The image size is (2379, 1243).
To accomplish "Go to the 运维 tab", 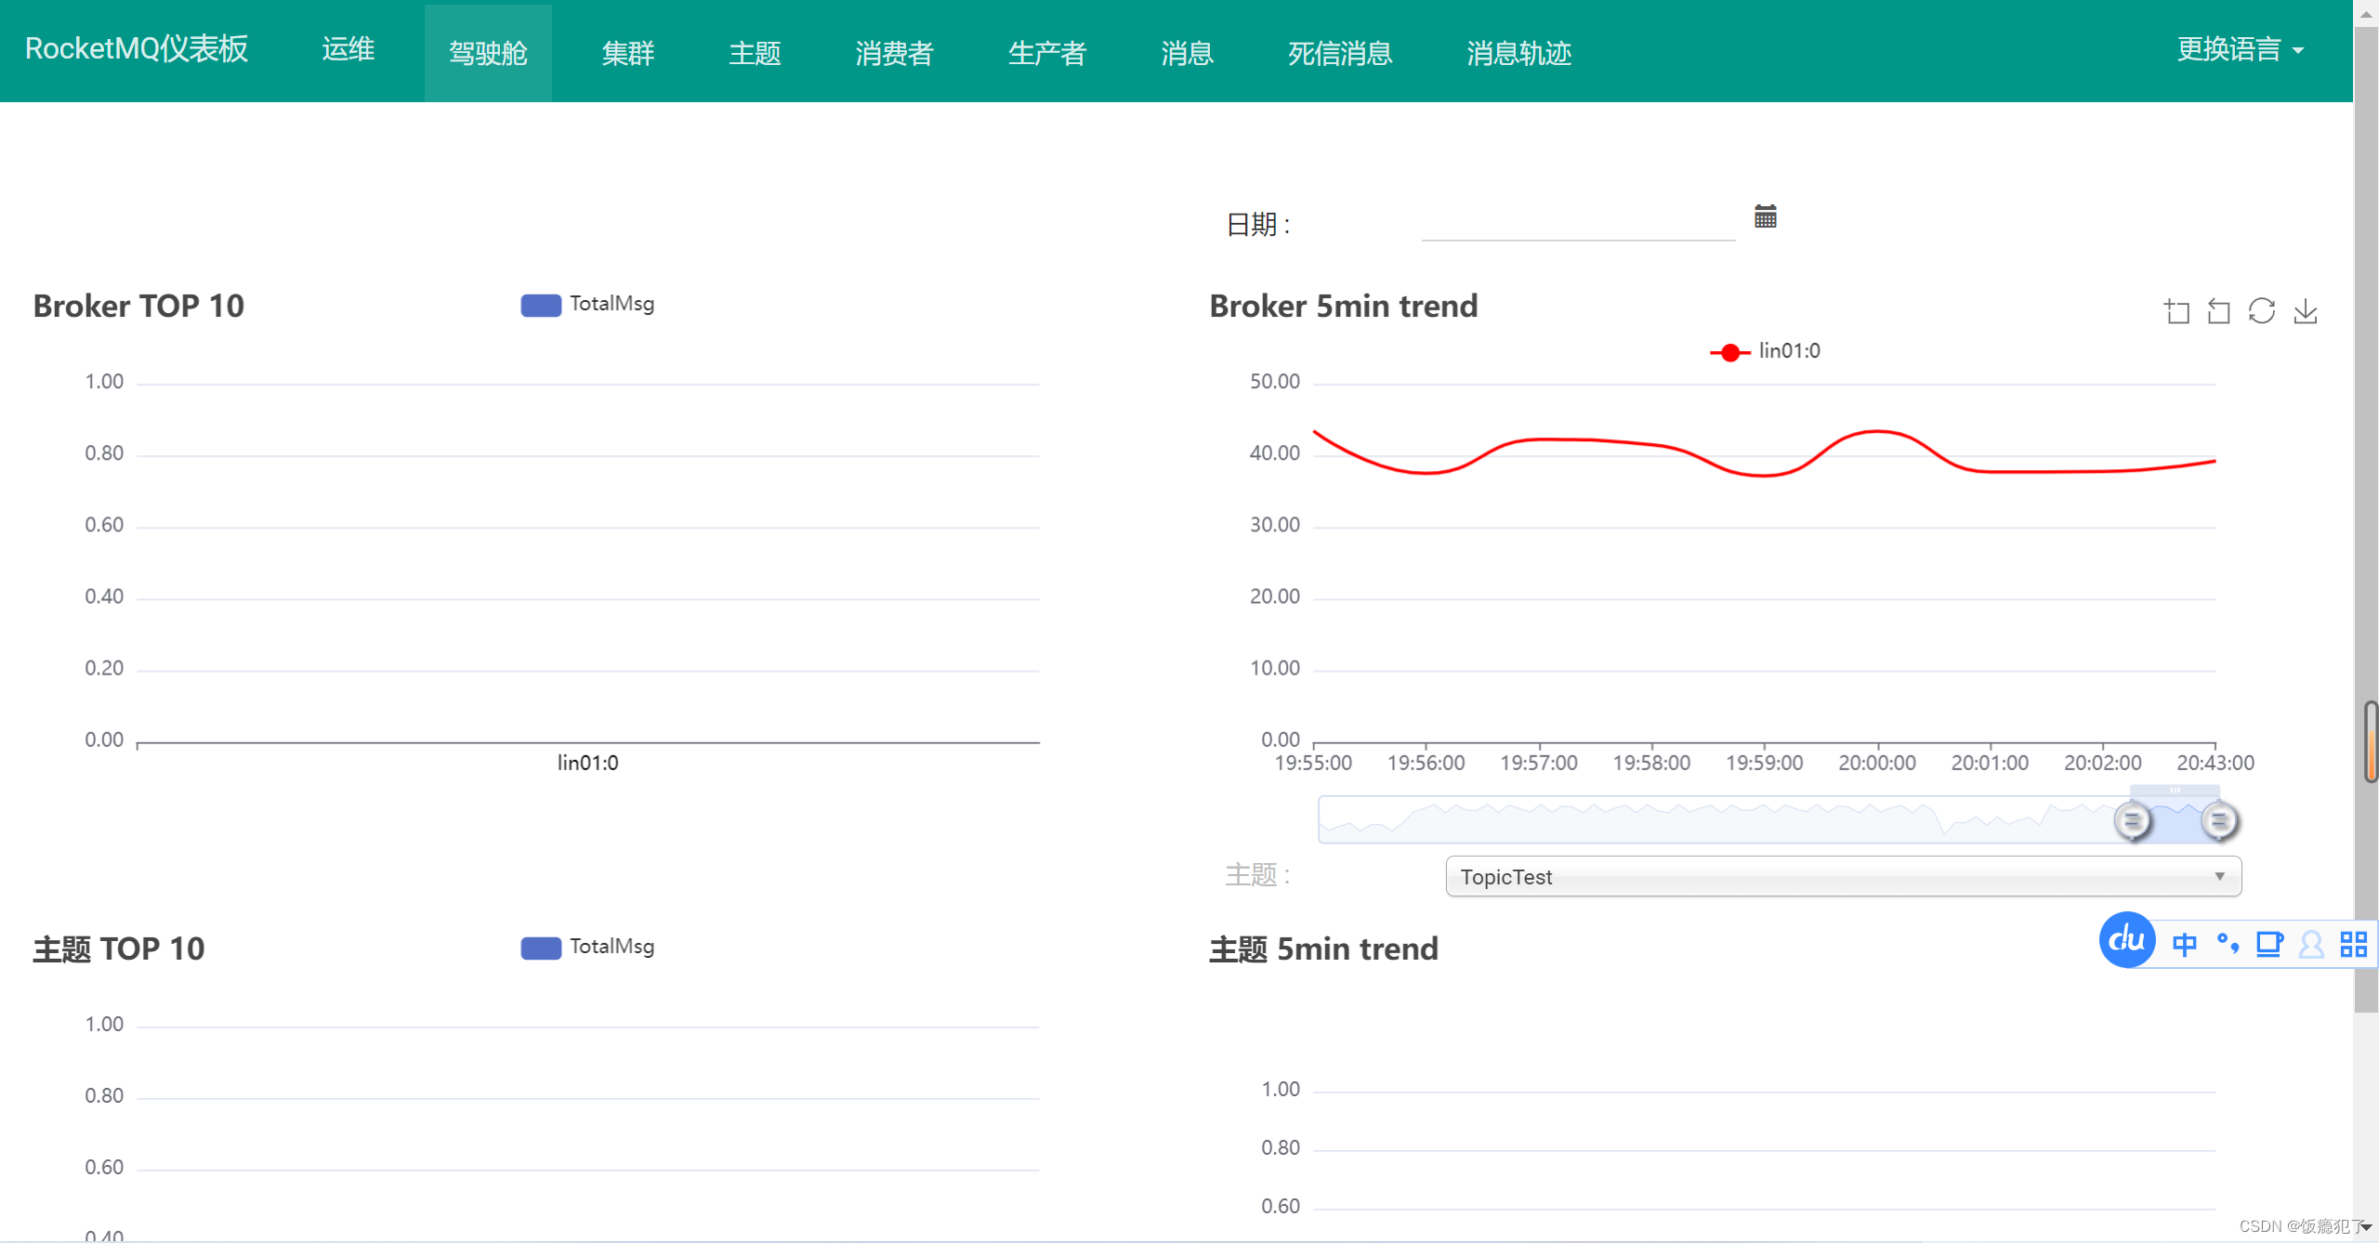I will [348, 50].
